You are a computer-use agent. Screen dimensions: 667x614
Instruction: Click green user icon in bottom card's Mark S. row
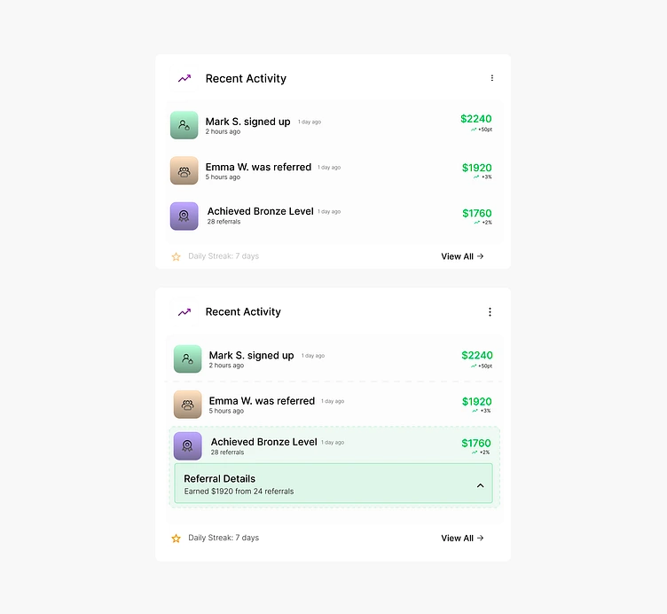pos(188,358)
